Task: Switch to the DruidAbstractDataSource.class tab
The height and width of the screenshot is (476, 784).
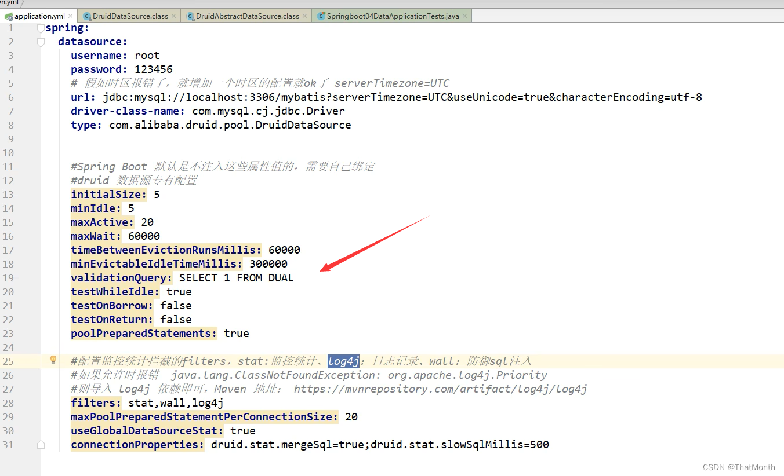Action: click(245, 16)
